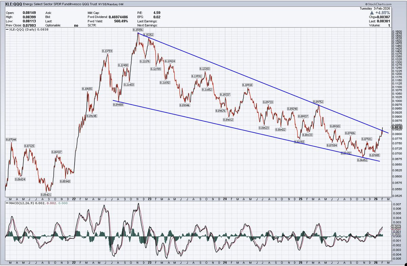Image resolution: width=407 pixels, height=266 pixels.
Task: Click the 0.0838 current price tag on axis
Action: click(x=396, y=127)
